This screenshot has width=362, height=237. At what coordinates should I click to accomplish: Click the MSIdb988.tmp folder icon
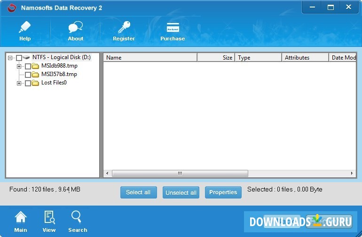(x=35, y=66)
